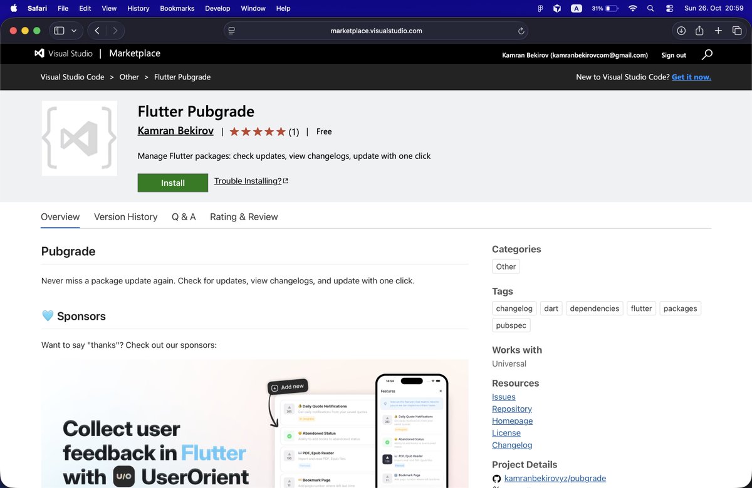
Task: Select the Overview tab
Action: [60, 216]
